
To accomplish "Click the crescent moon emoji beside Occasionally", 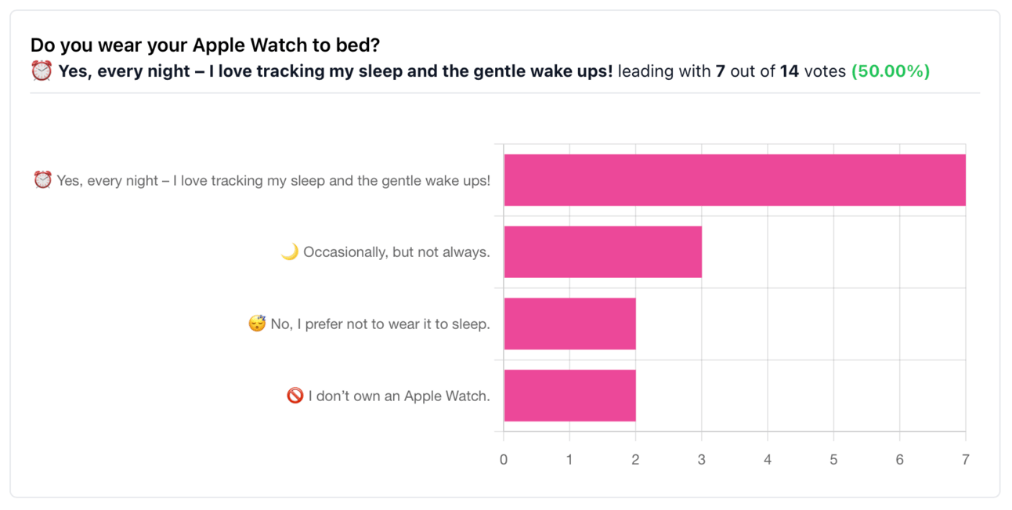I will (290, 252).
